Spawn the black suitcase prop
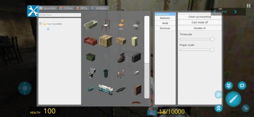The image size is (254, 117). pyautogui.click(x=136, y=57)
